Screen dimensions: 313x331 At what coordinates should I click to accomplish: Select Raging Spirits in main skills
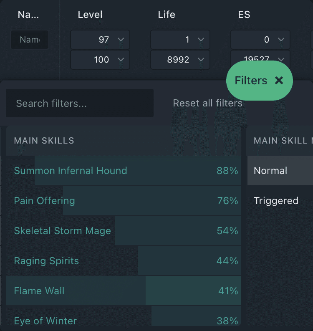click(x=46, y=261)
